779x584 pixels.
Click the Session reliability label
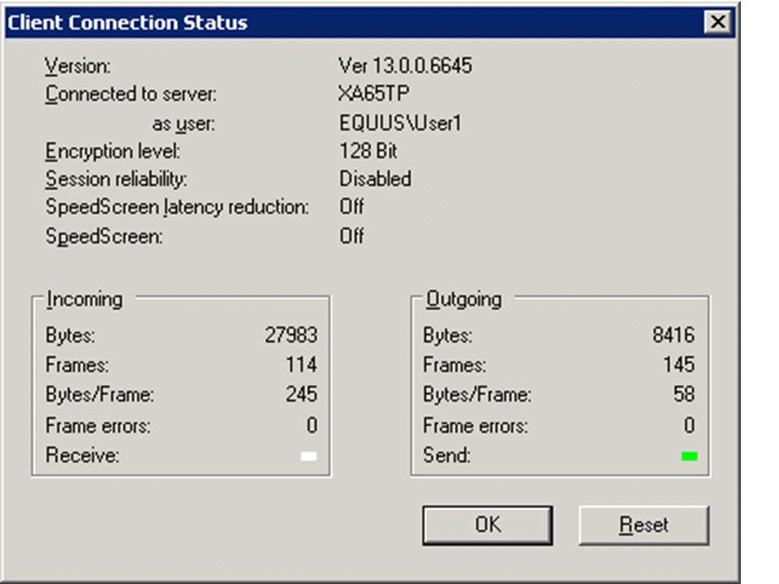[x=116, y=179]
